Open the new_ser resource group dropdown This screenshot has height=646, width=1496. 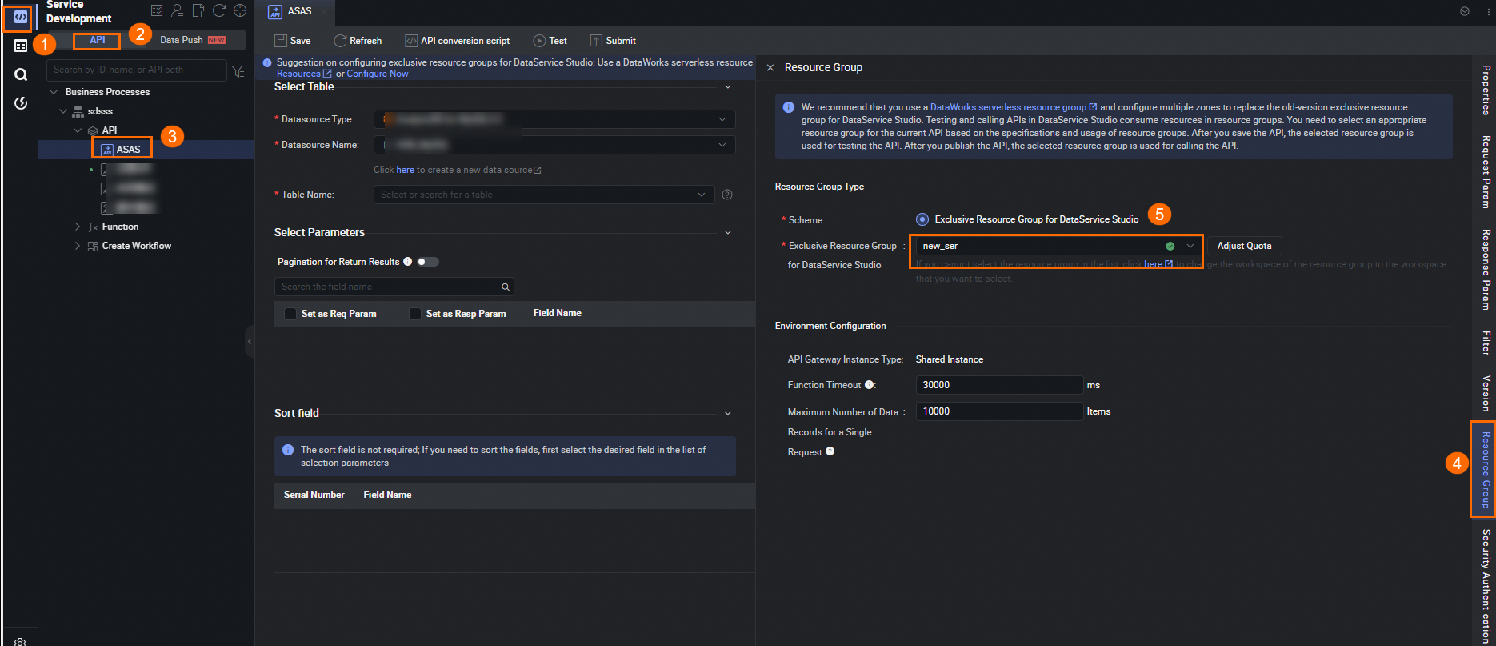[x=1058, y=246]
